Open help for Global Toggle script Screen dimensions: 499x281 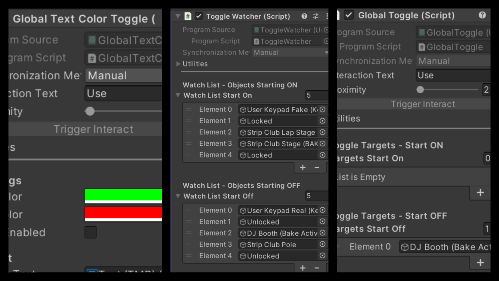[482, 15]
